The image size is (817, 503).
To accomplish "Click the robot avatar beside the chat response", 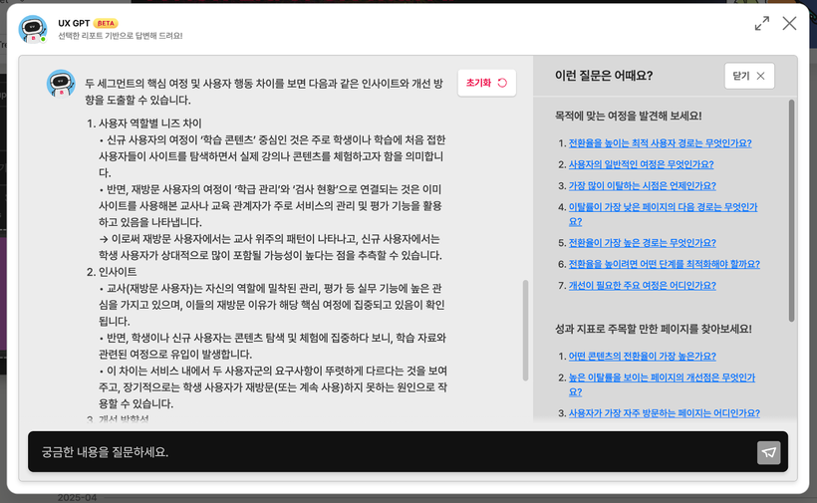I will coord(61,84).
